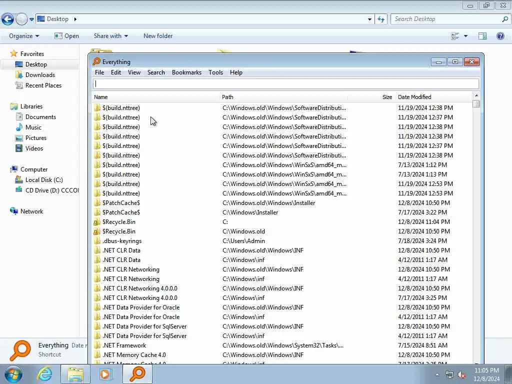
Task: Open the recent pages dropdown arrow in Explorer
Action: click(x=31, y=19)
